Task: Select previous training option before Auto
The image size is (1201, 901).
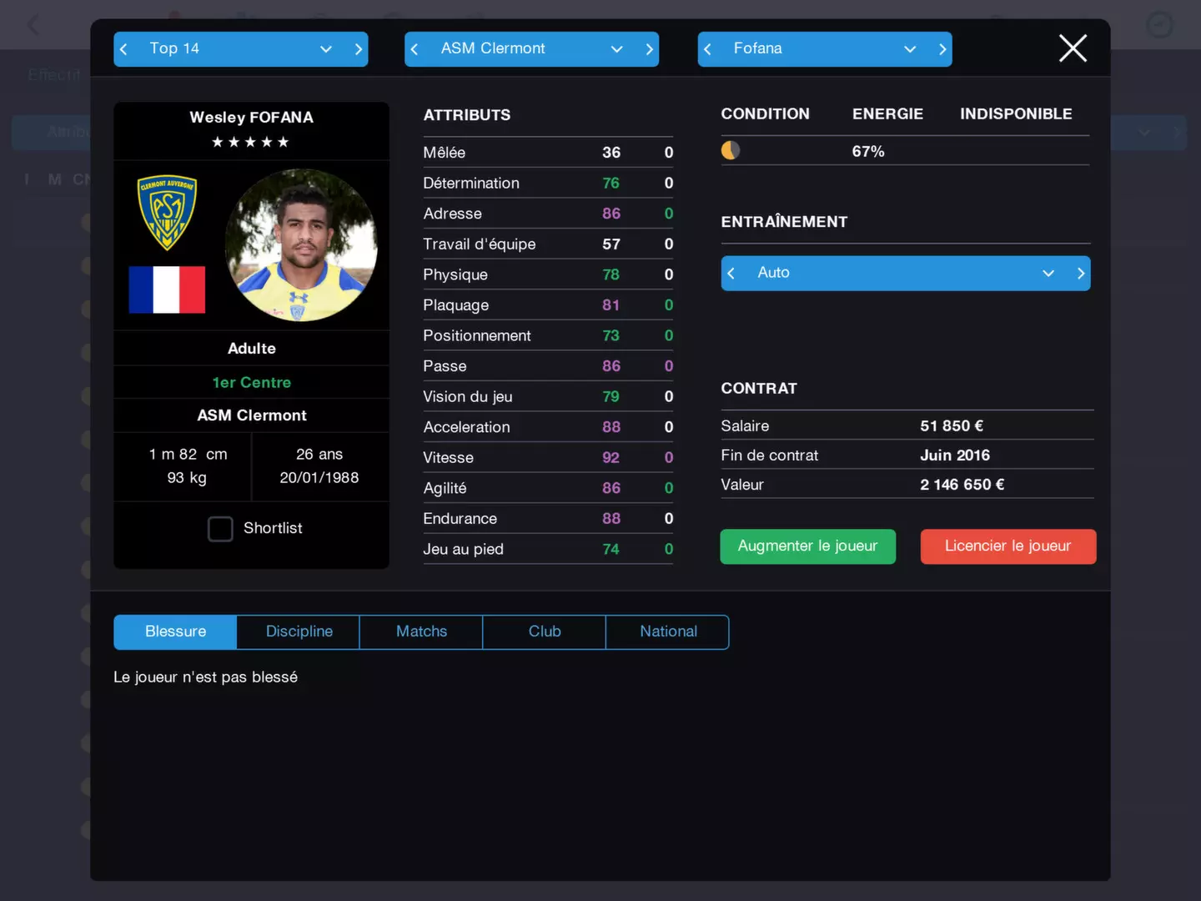Action: pos(731,273)
